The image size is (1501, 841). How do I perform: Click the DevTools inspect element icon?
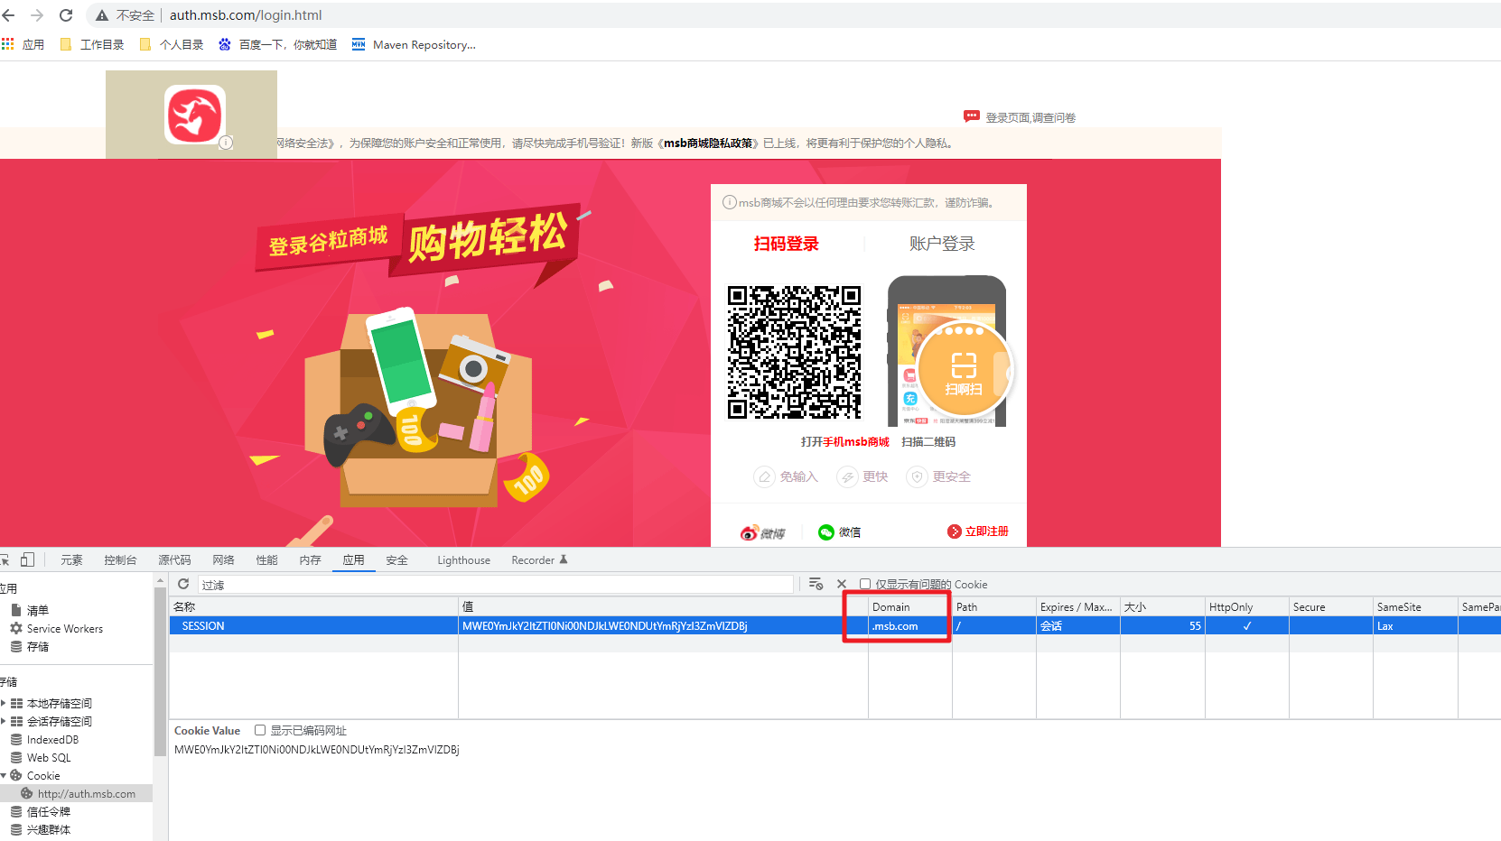5,559
